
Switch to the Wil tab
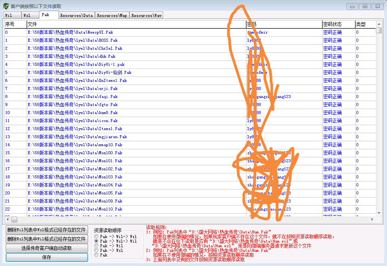(12, 15)
